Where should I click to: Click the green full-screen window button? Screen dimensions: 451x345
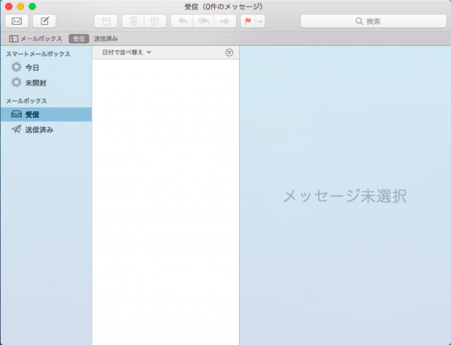(32, 6)
